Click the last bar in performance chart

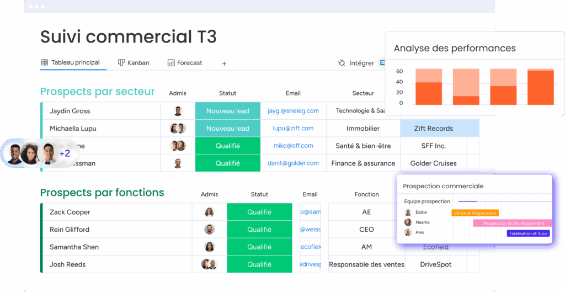click(x=541, y=87)
